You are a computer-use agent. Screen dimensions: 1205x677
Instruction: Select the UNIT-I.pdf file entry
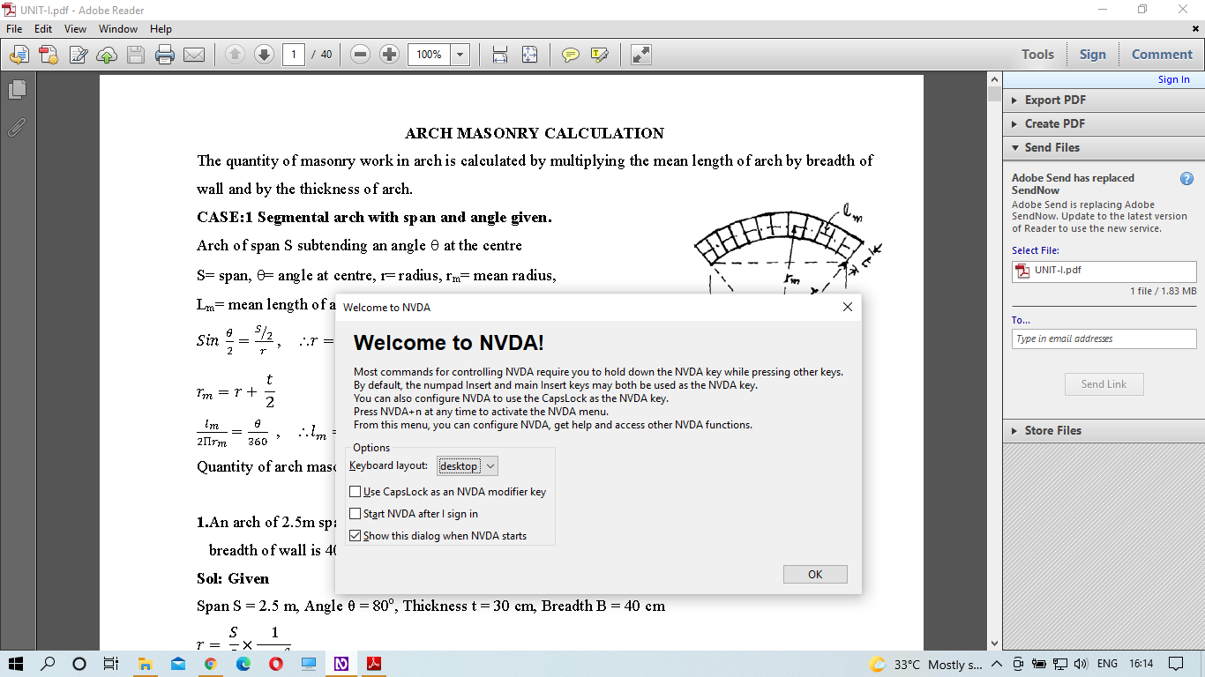pyautogui.click(x=1104, y=271)
